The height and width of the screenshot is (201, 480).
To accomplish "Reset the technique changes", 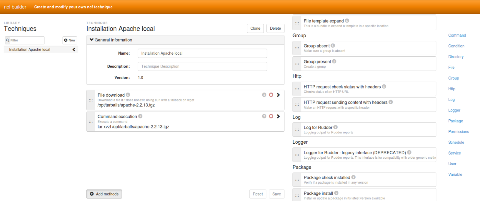I will click(258, 194).
